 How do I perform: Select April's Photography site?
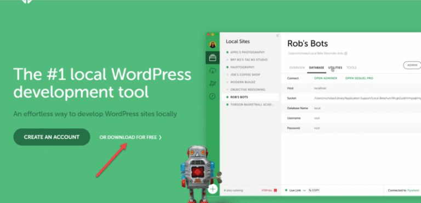tap(247, 52)
